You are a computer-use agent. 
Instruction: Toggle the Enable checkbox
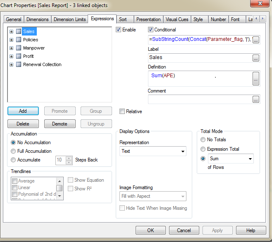pos(119,30)
